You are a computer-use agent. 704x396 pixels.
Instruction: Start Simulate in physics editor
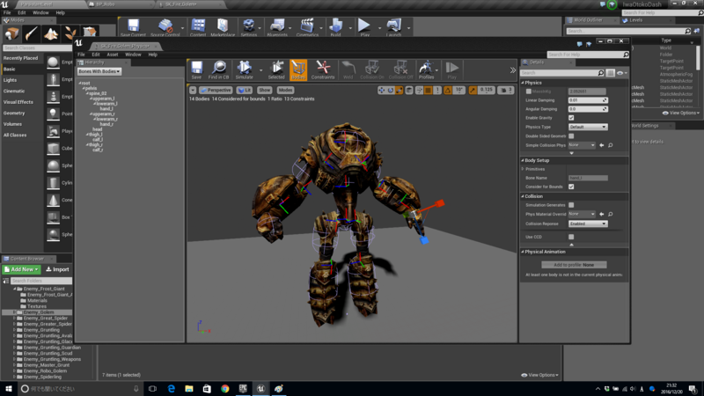[245, 70]
